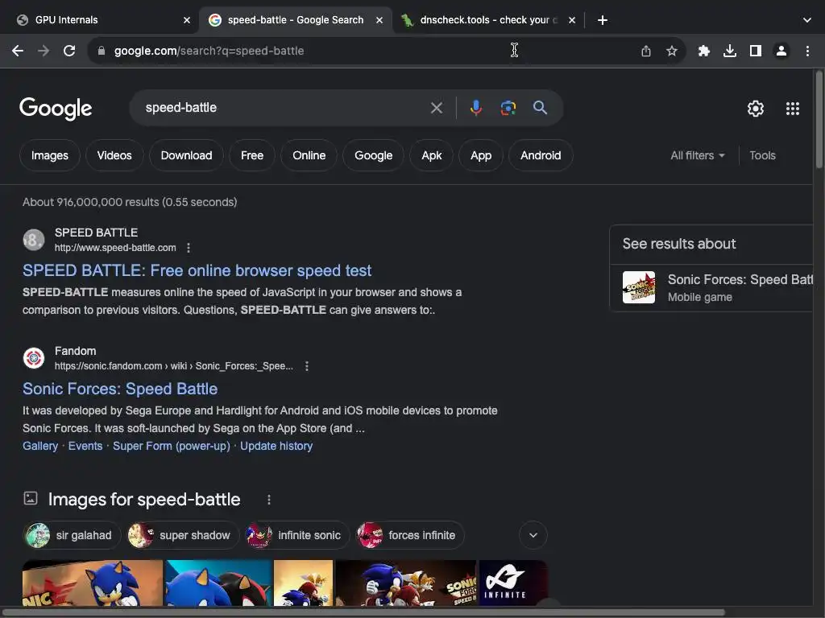Open the Google apps grid

tap(793, 109)
